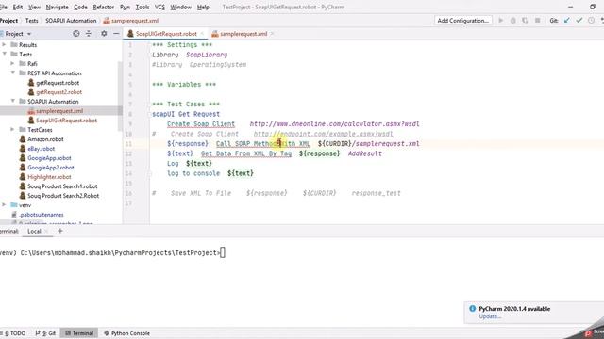
Task: Click Git Commit green checkmark
Action: 579,21
